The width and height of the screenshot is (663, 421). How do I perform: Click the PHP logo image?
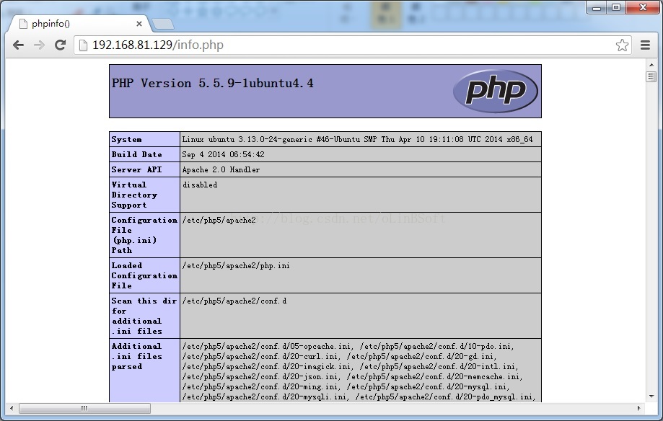tap(495, 91)
